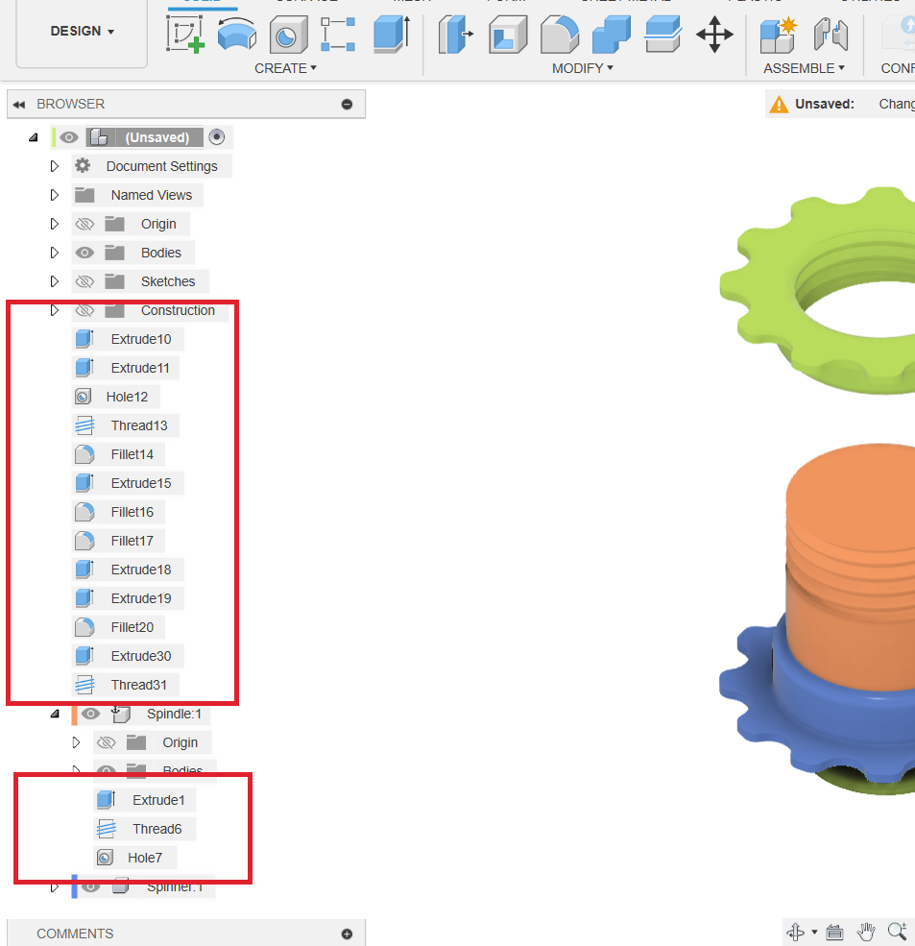The image size is (915, 946).
Task: Select the Pan hand tool
Action: click(x=866, y=931)
